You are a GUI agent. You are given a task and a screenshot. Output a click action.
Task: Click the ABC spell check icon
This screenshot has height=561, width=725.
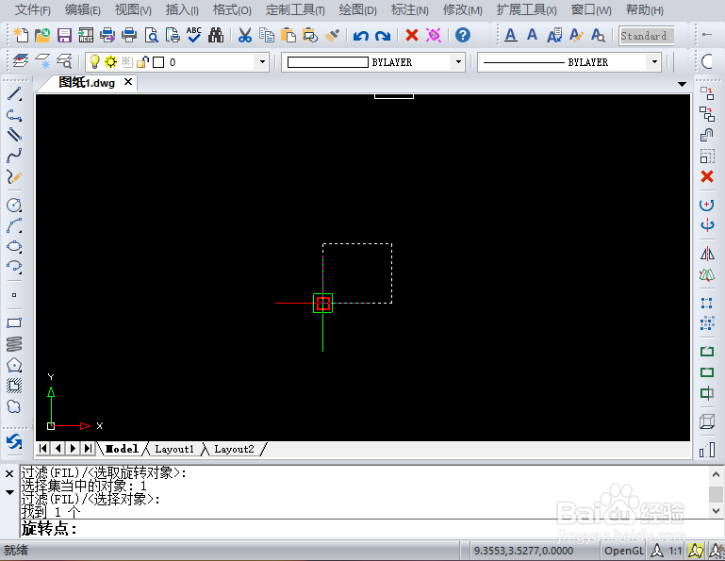tap(194, 35)
